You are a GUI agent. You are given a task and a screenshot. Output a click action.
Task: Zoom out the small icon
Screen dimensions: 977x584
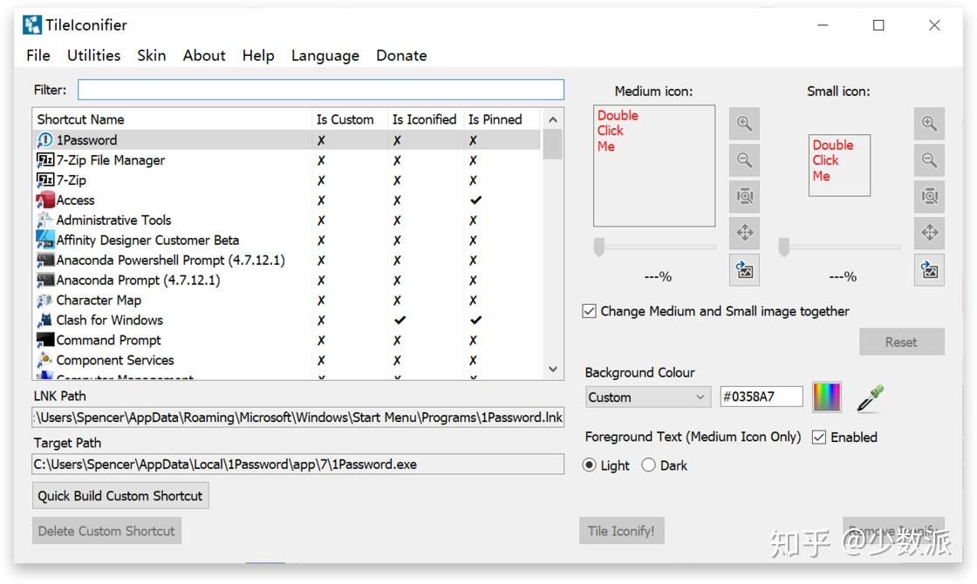(929, 160)
